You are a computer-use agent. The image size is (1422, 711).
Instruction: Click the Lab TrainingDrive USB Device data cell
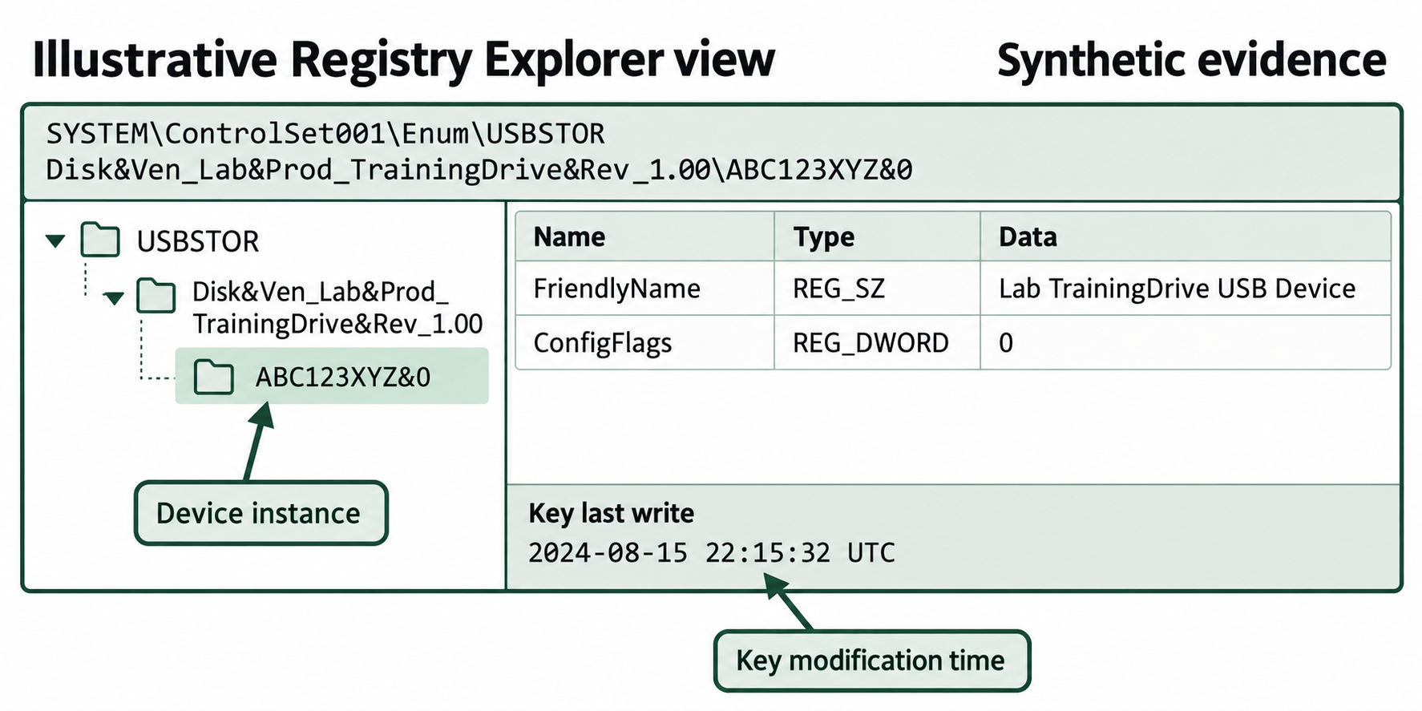coord(1186,288)
